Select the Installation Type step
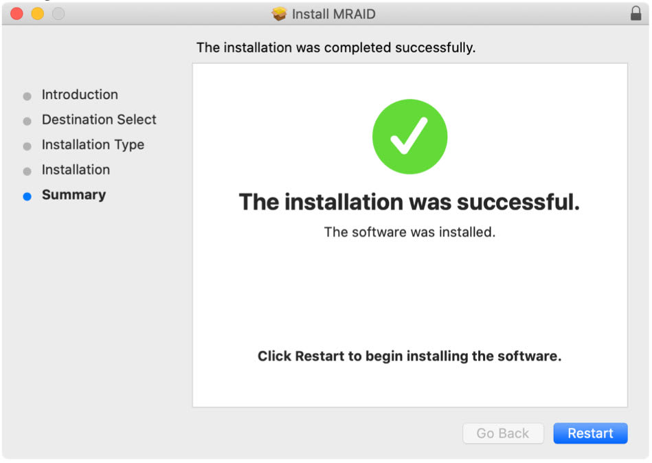This screenshot has height=463, width=652. [x=93, y=145]
